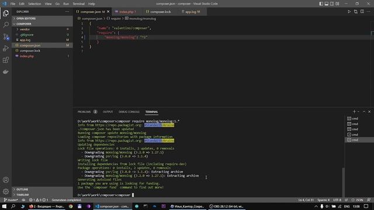Open the Explorer view in activity bar
The width and height of the screenshot is (374, 210).
coord(6,13)
